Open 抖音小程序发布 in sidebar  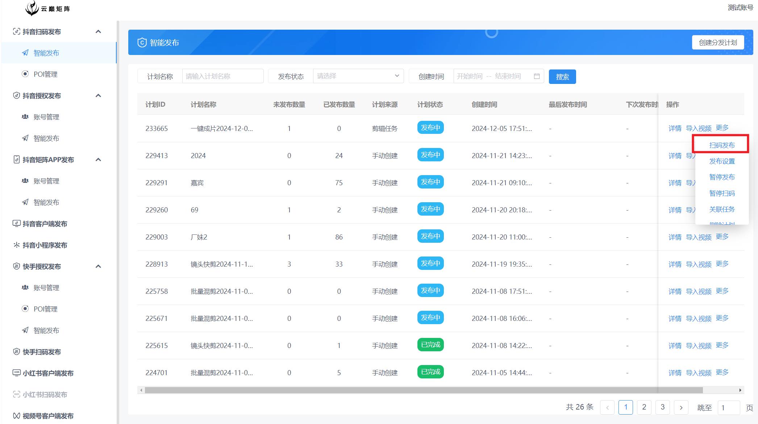pyautogui.click(x=45, y=245)
